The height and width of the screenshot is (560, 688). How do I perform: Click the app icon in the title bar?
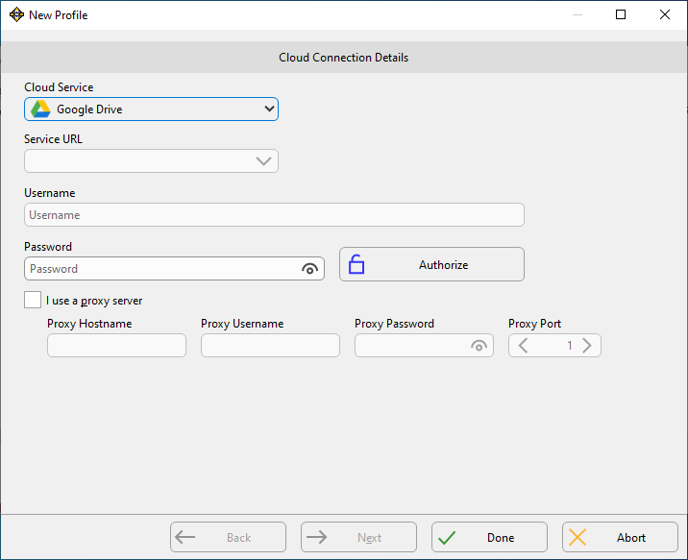pyautogui.click(x=16, y=15)
